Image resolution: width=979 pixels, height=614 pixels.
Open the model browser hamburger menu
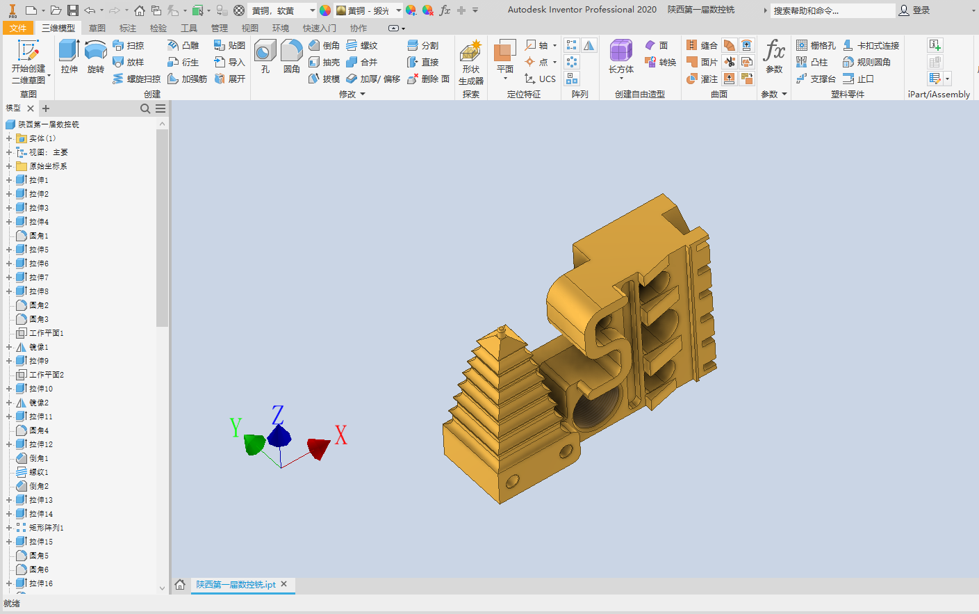click(x=161, y=108)
